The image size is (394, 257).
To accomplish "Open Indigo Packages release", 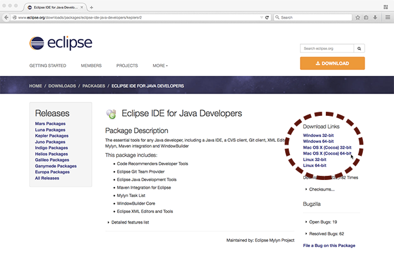I will tap(51, 148).
